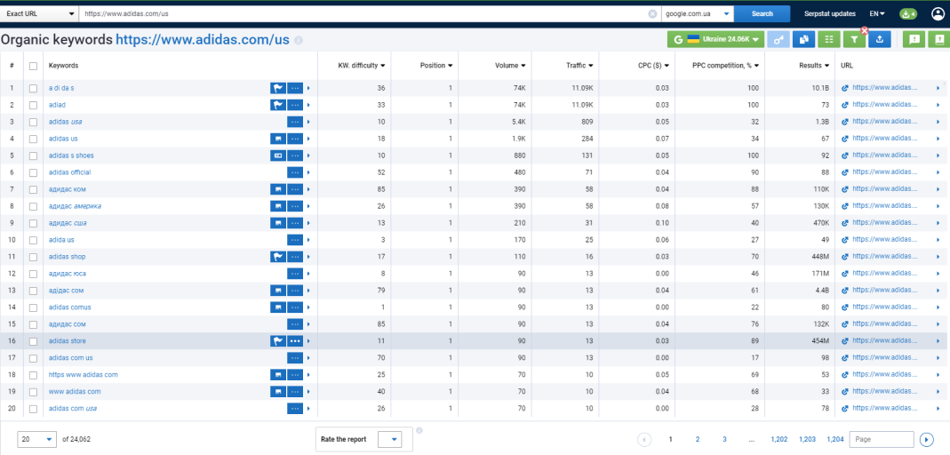Viewport: 950px width, 455px height.
Task: Sort by the CPC ($) column header
Action: [653, 66]
